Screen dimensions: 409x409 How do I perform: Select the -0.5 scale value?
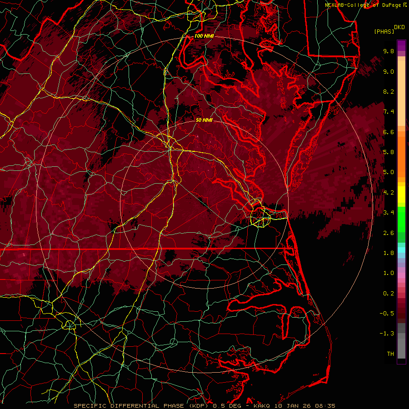click(x=387, y=314)
